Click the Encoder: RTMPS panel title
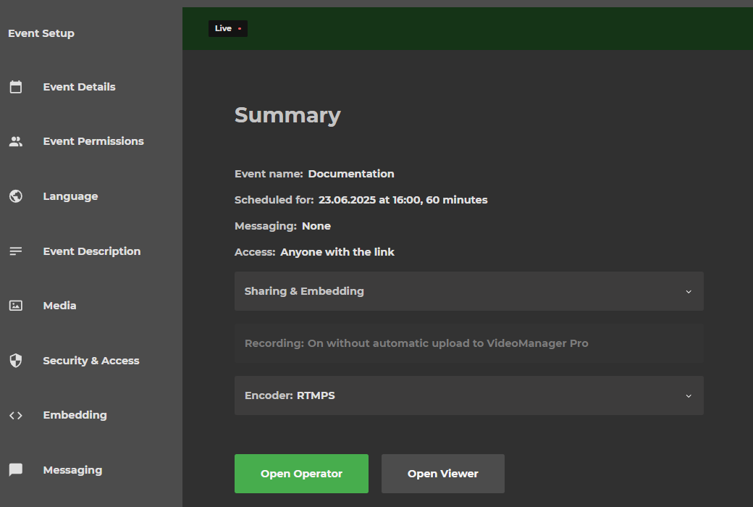The height and width of the screenshot is (507, 753). [290, 395]
